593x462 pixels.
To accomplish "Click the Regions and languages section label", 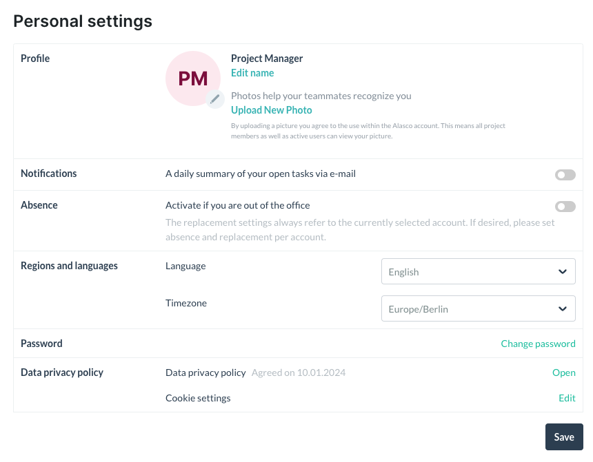I will [69, 266].
